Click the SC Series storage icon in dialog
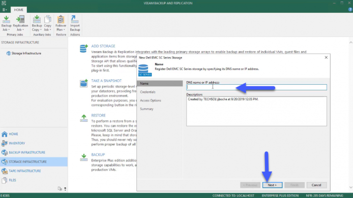353x198 pixels. pos(144,70)
